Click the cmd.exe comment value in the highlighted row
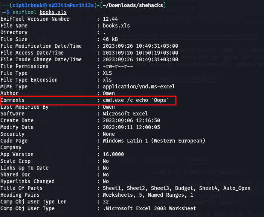This screenshot has height=217, width=264. [x=136, y=100]
